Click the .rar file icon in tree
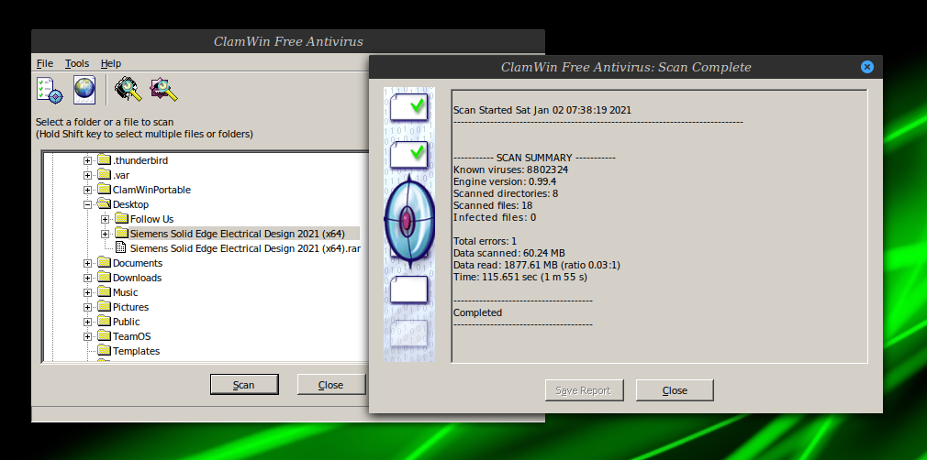Screen dimensions: 927x460 120,248
